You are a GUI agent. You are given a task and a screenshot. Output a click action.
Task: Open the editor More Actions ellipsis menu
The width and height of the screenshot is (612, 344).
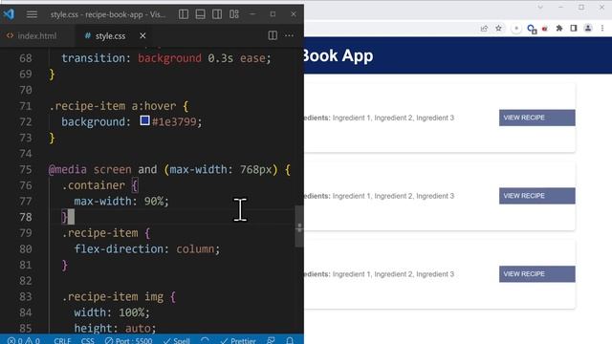point(289,35)
